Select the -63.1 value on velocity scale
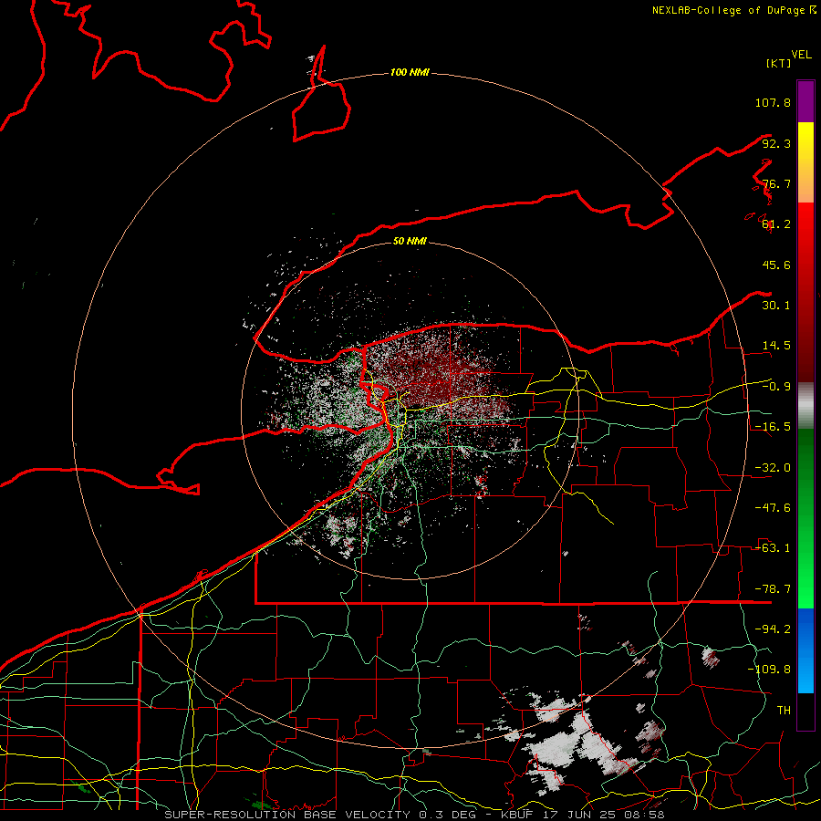The width and height of the screenshot is (821, 821). pos(773,548)
